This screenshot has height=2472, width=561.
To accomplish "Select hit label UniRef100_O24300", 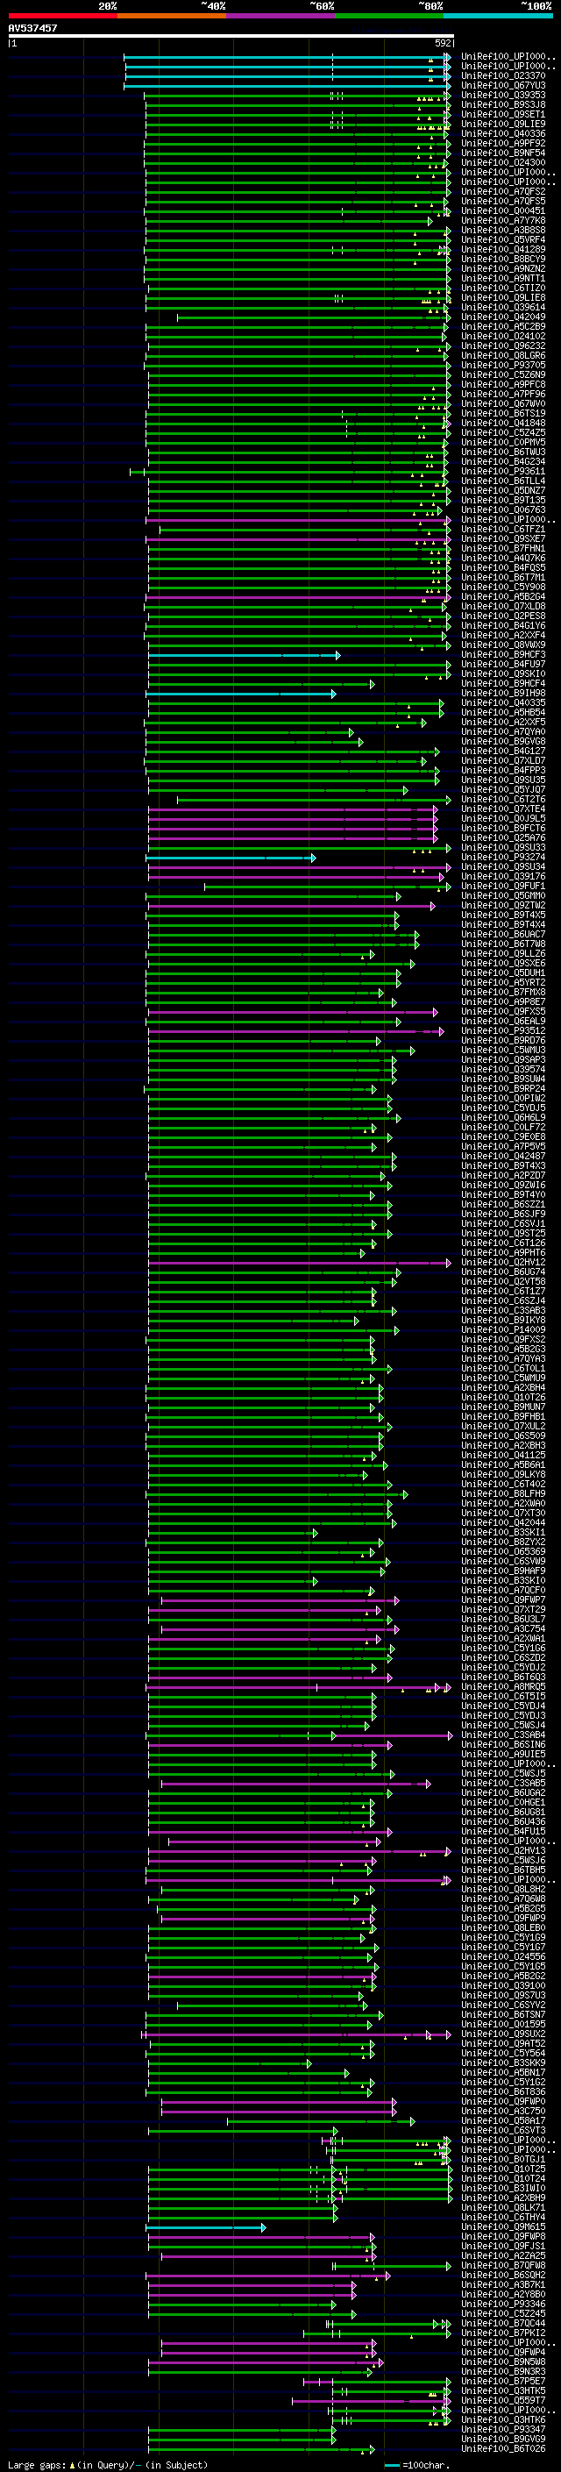I will pos(503,162).
